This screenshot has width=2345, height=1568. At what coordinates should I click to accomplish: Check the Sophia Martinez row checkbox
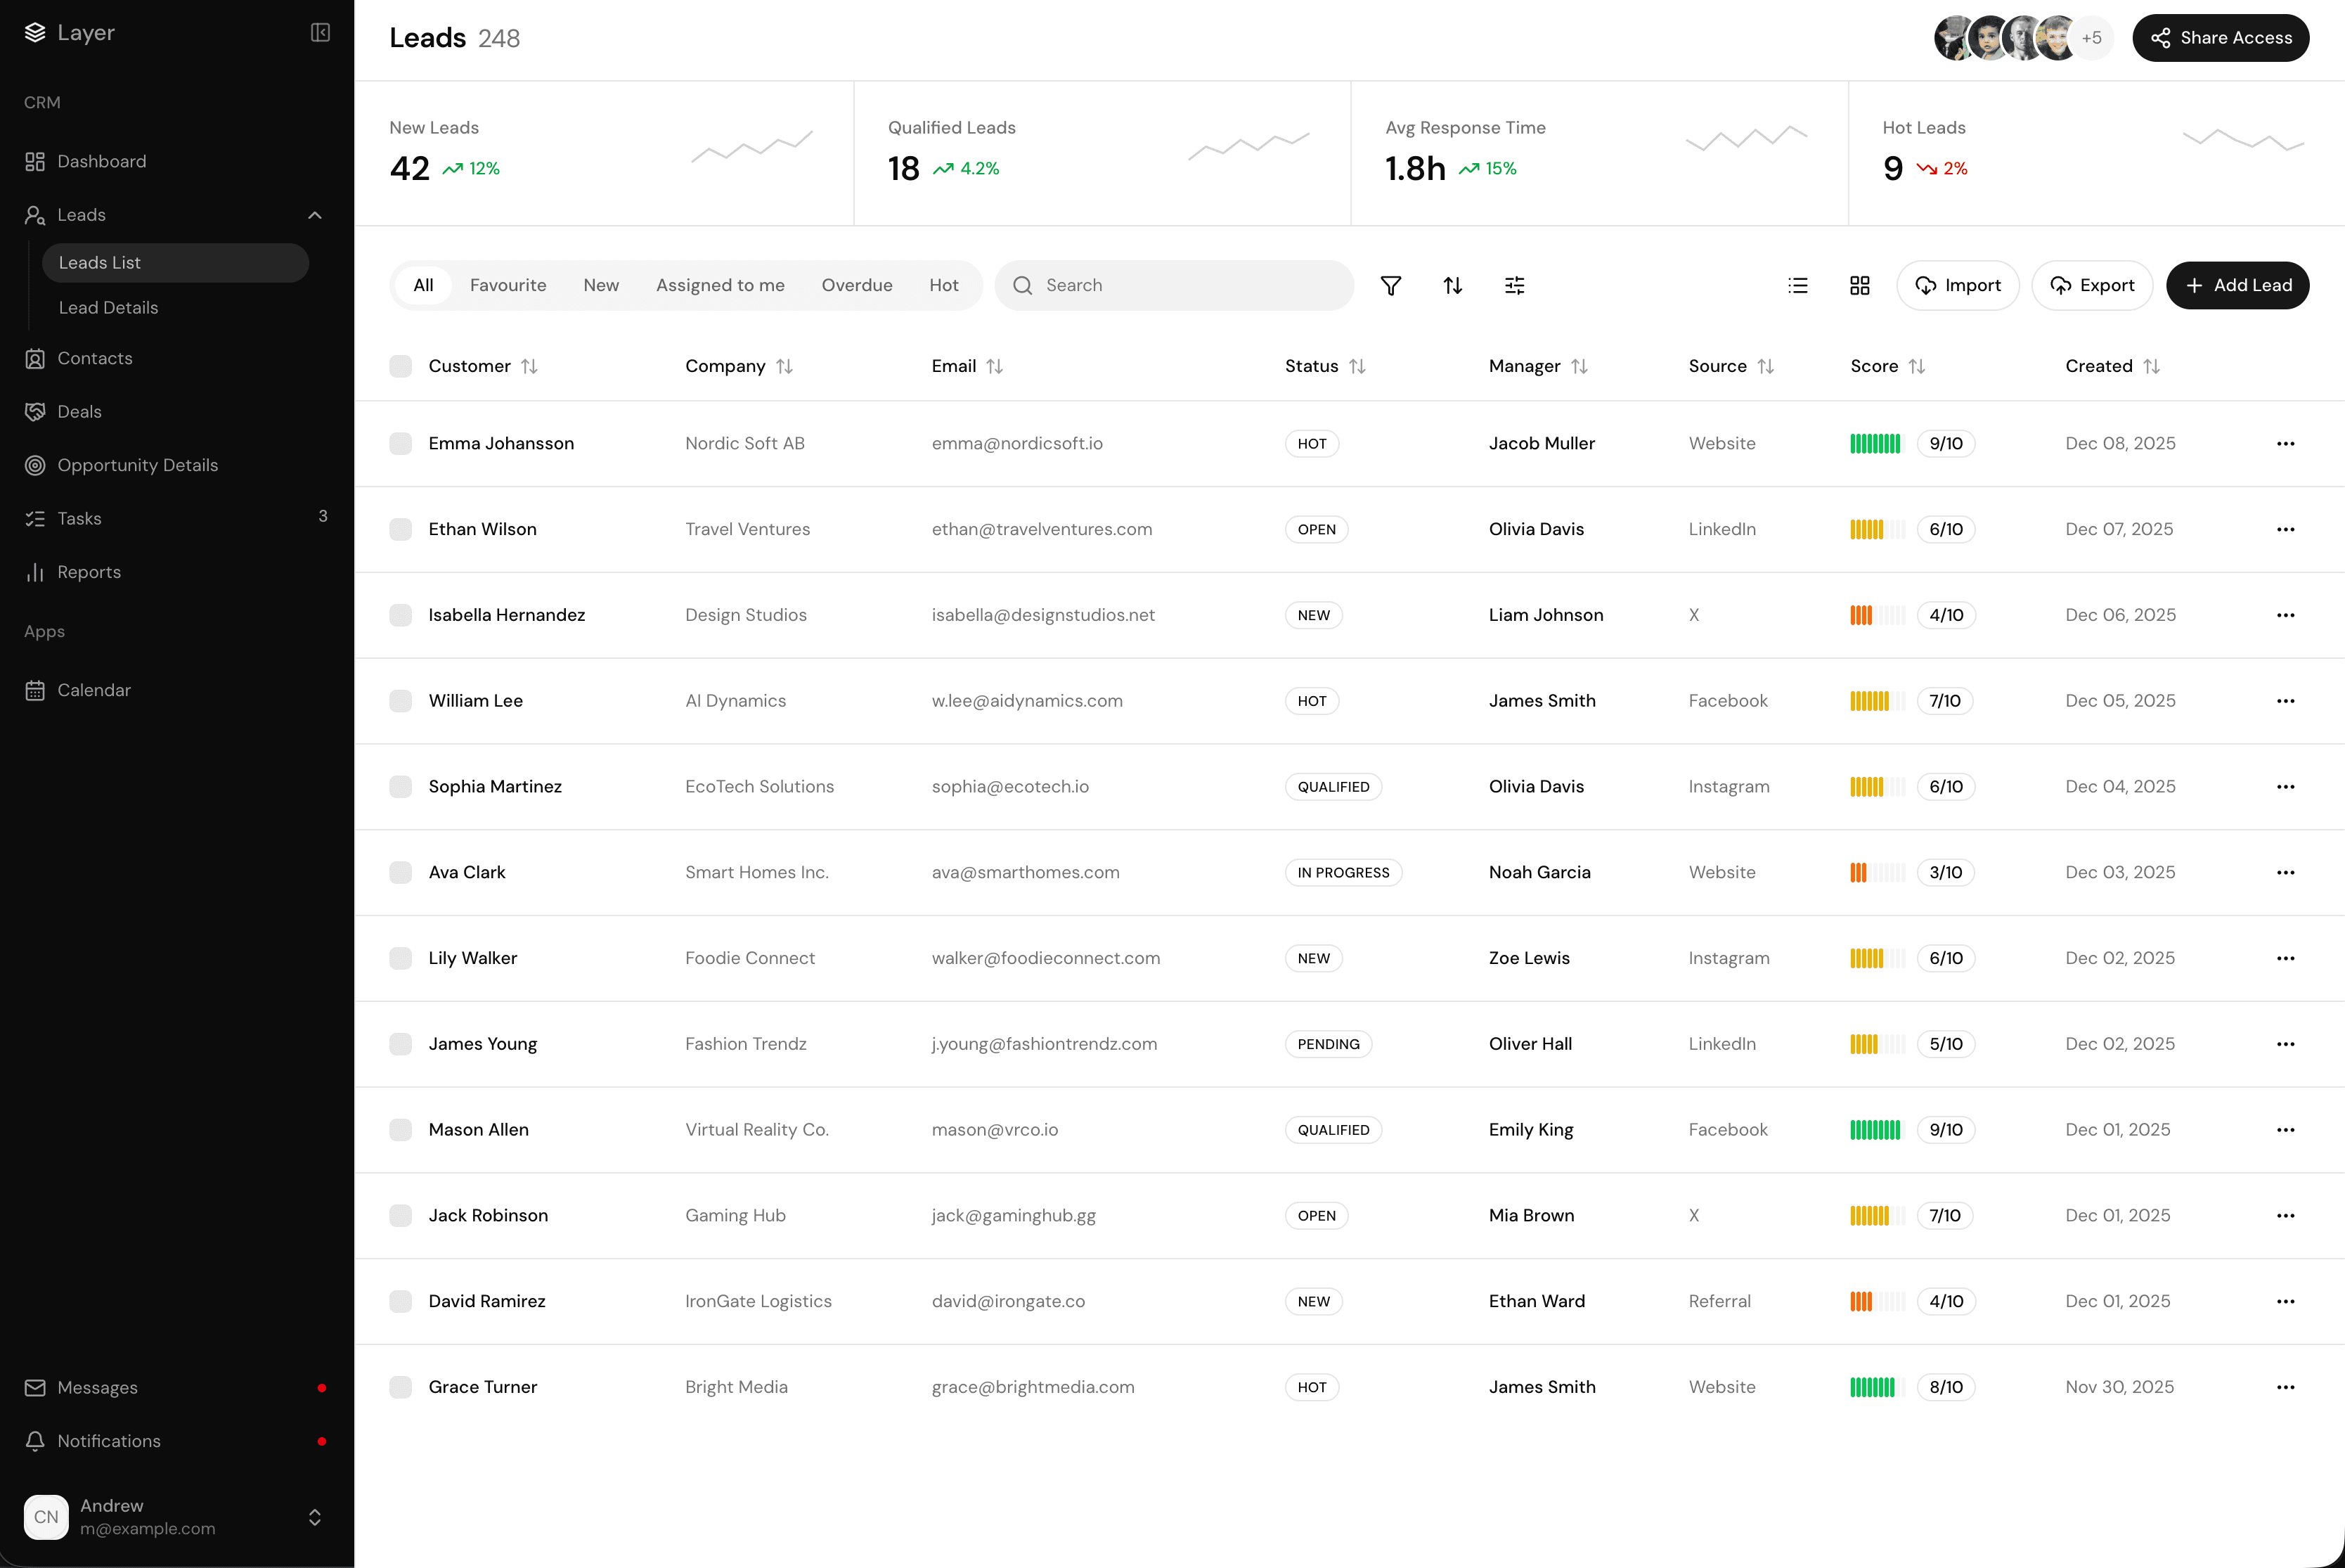coord(400,787)
